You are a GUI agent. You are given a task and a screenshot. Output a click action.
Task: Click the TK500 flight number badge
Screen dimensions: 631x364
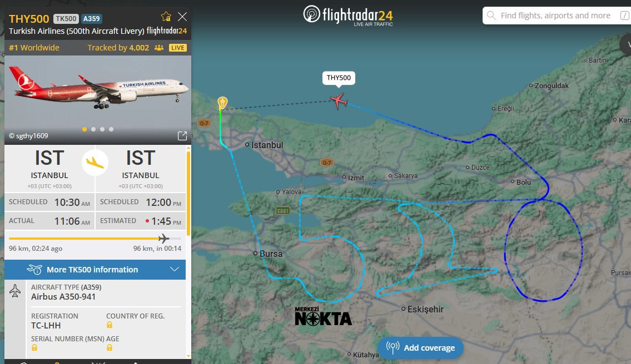coord(67,19)
